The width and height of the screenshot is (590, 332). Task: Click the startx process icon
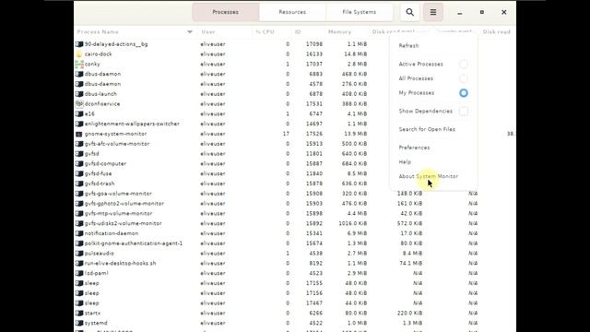click(79, 314)
